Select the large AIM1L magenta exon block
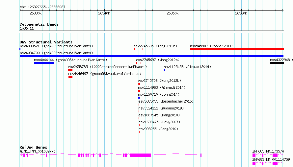Image resolution: width=293 pixels, height=167 pixels. coord(140,155)
